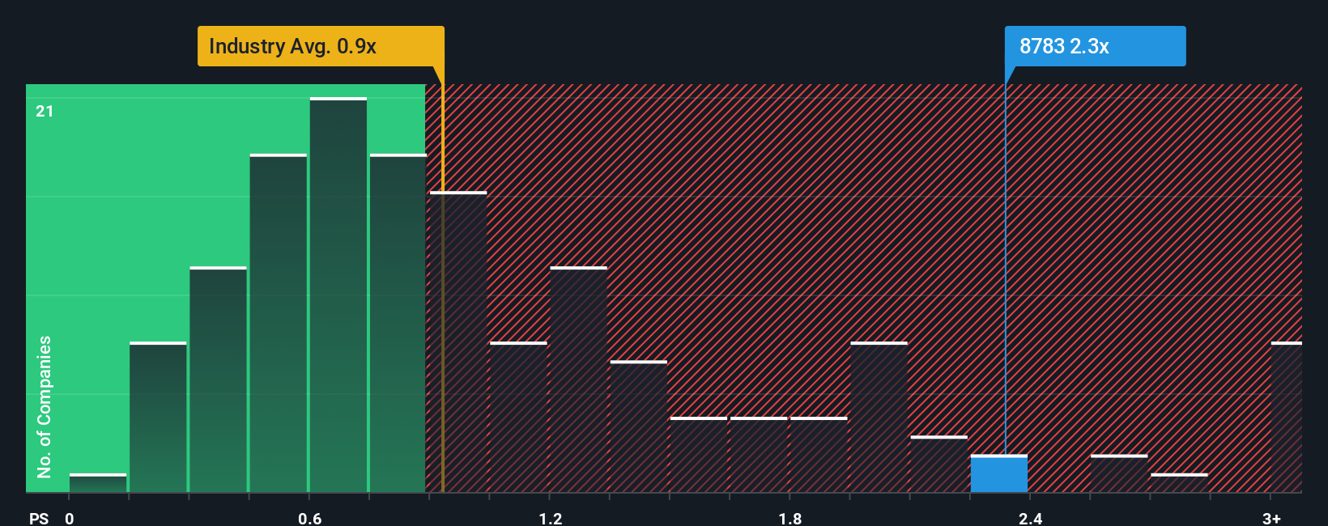Click the 'No. of Companies' axis label

click(44, 406)
